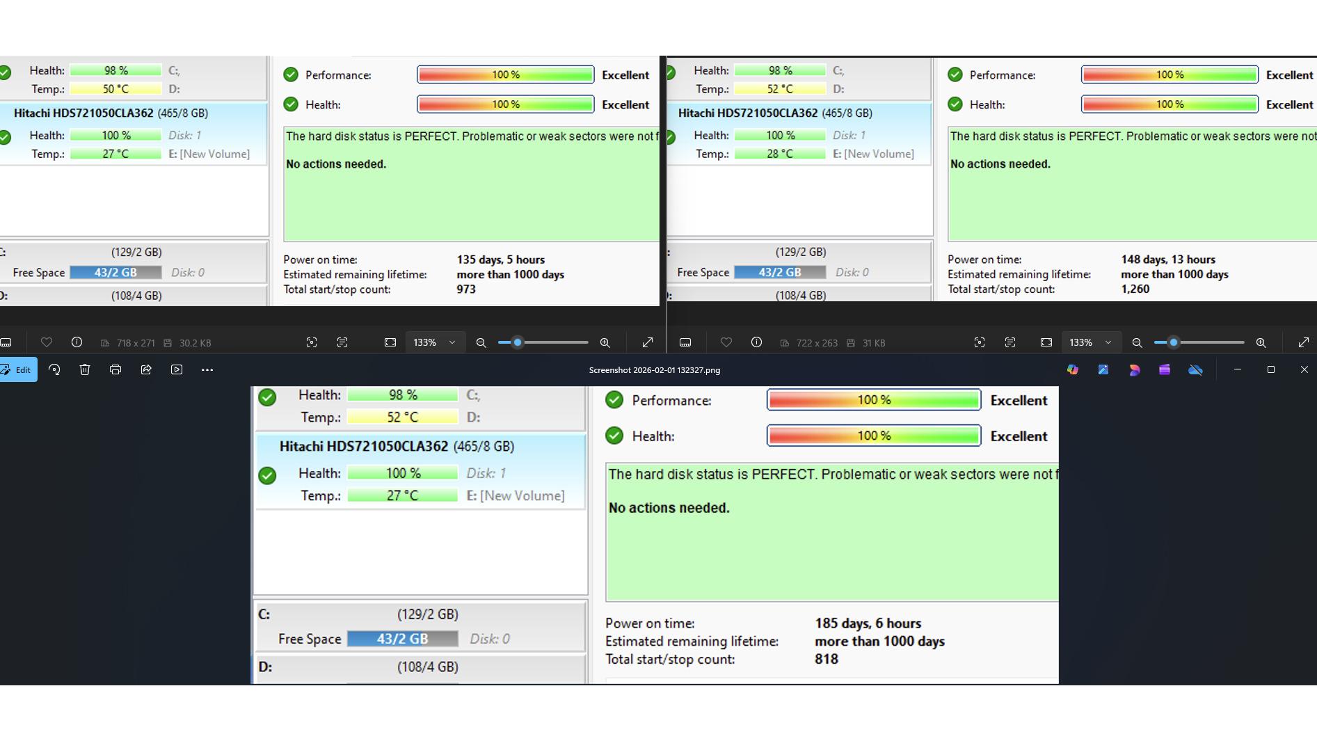Open the three-dots See more menu
The image size is (1317, 741).
pos(207,370)
